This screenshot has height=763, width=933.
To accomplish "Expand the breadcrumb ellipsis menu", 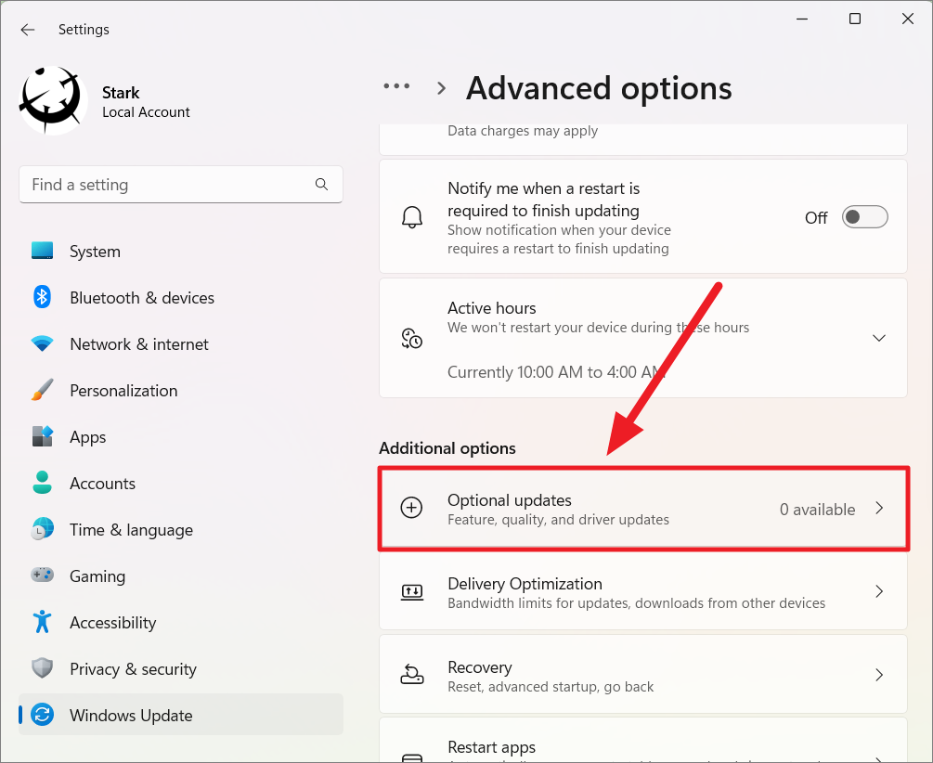I will [396, 85].
